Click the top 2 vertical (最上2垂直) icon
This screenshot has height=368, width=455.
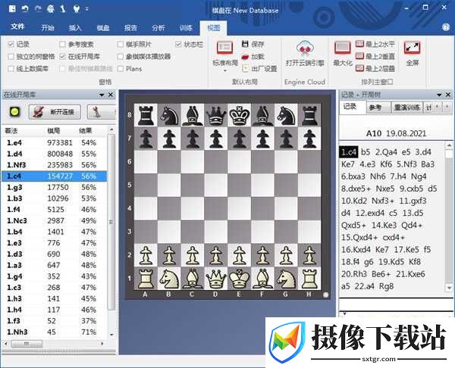click(359, 56)
